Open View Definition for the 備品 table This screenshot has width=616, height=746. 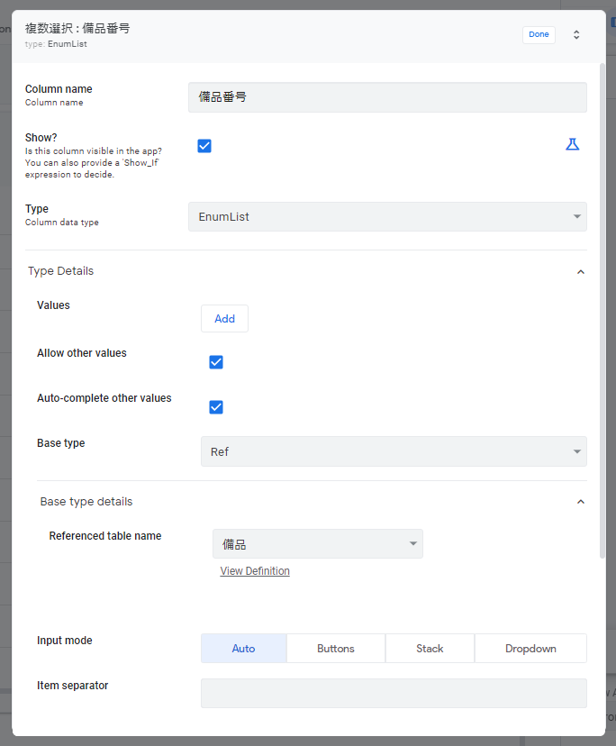[255, 570]
